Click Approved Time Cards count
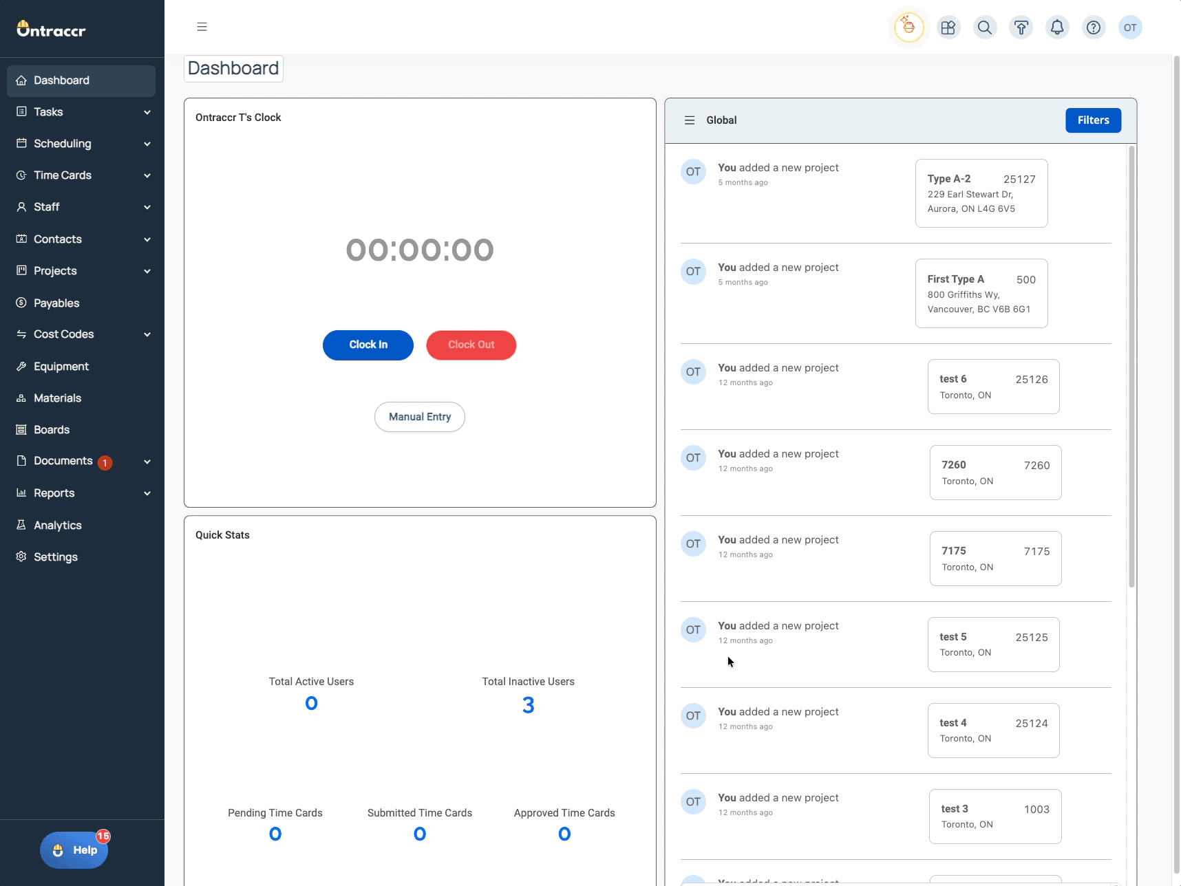 click(x=564, y=834)
